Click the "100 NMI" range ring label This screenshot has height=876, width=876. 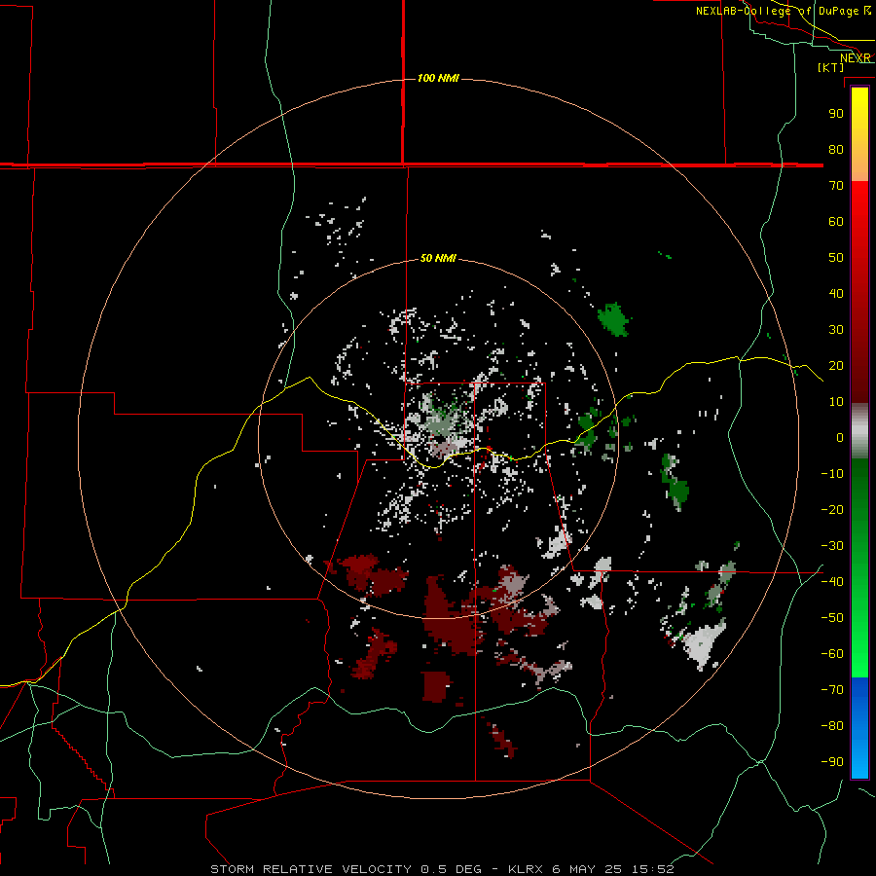(438, 78)
